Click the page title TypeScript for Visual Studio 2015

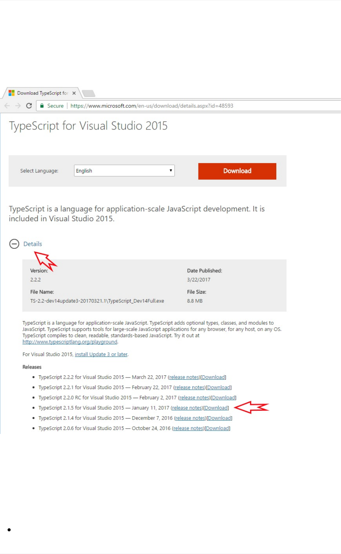tap(88, 126)
